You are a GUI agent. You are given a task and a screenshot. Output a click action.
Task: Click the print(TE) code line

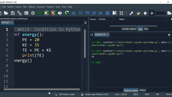pyautogui.click(x=33, y=55)
